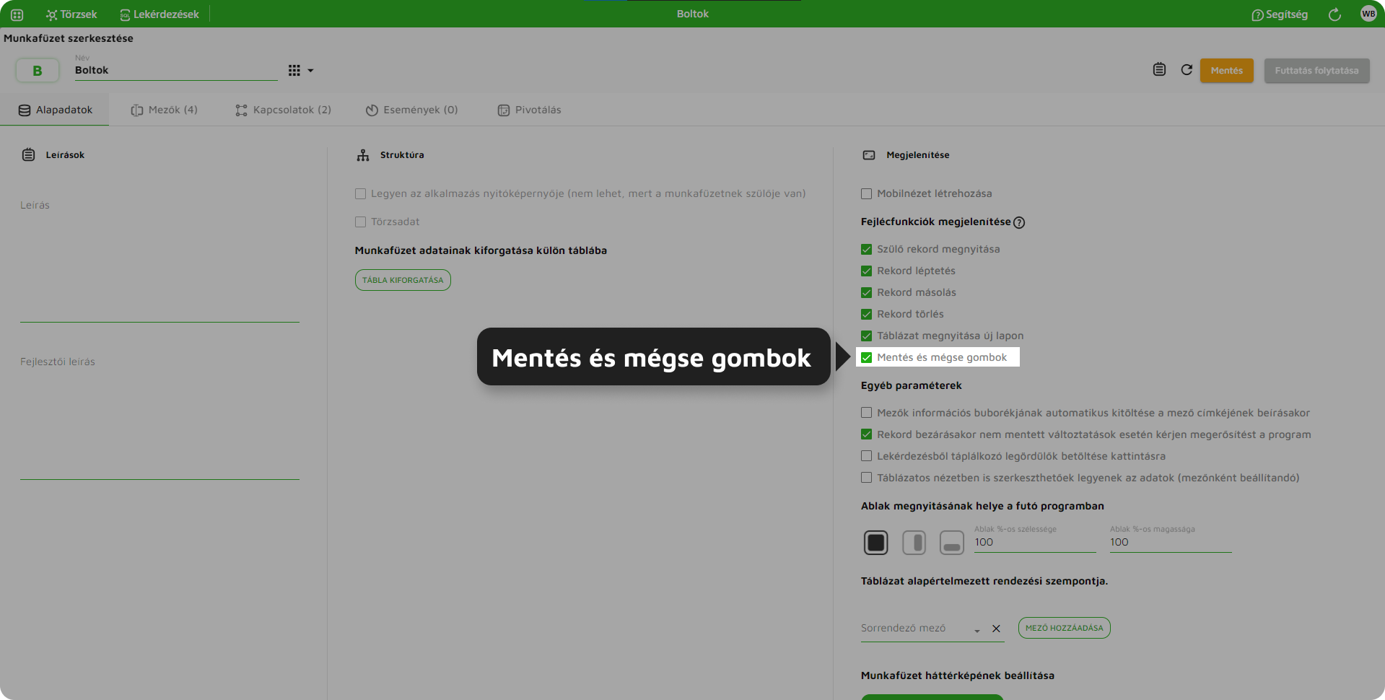Toggle the Törzsadat checkbox

360,222
